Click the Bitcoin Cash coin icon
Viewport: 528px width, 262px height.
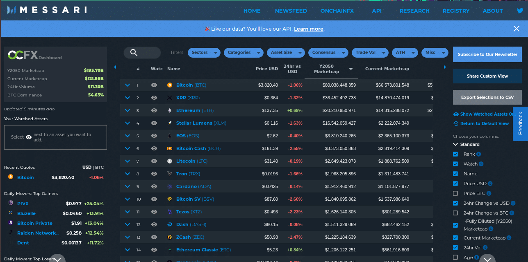[x=170, y=148]
